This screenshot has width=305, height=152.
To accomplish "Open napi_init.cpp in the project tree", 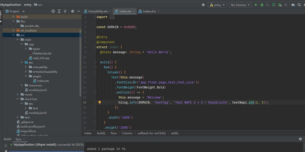I will pyautogui.click(x=41, y=58).
